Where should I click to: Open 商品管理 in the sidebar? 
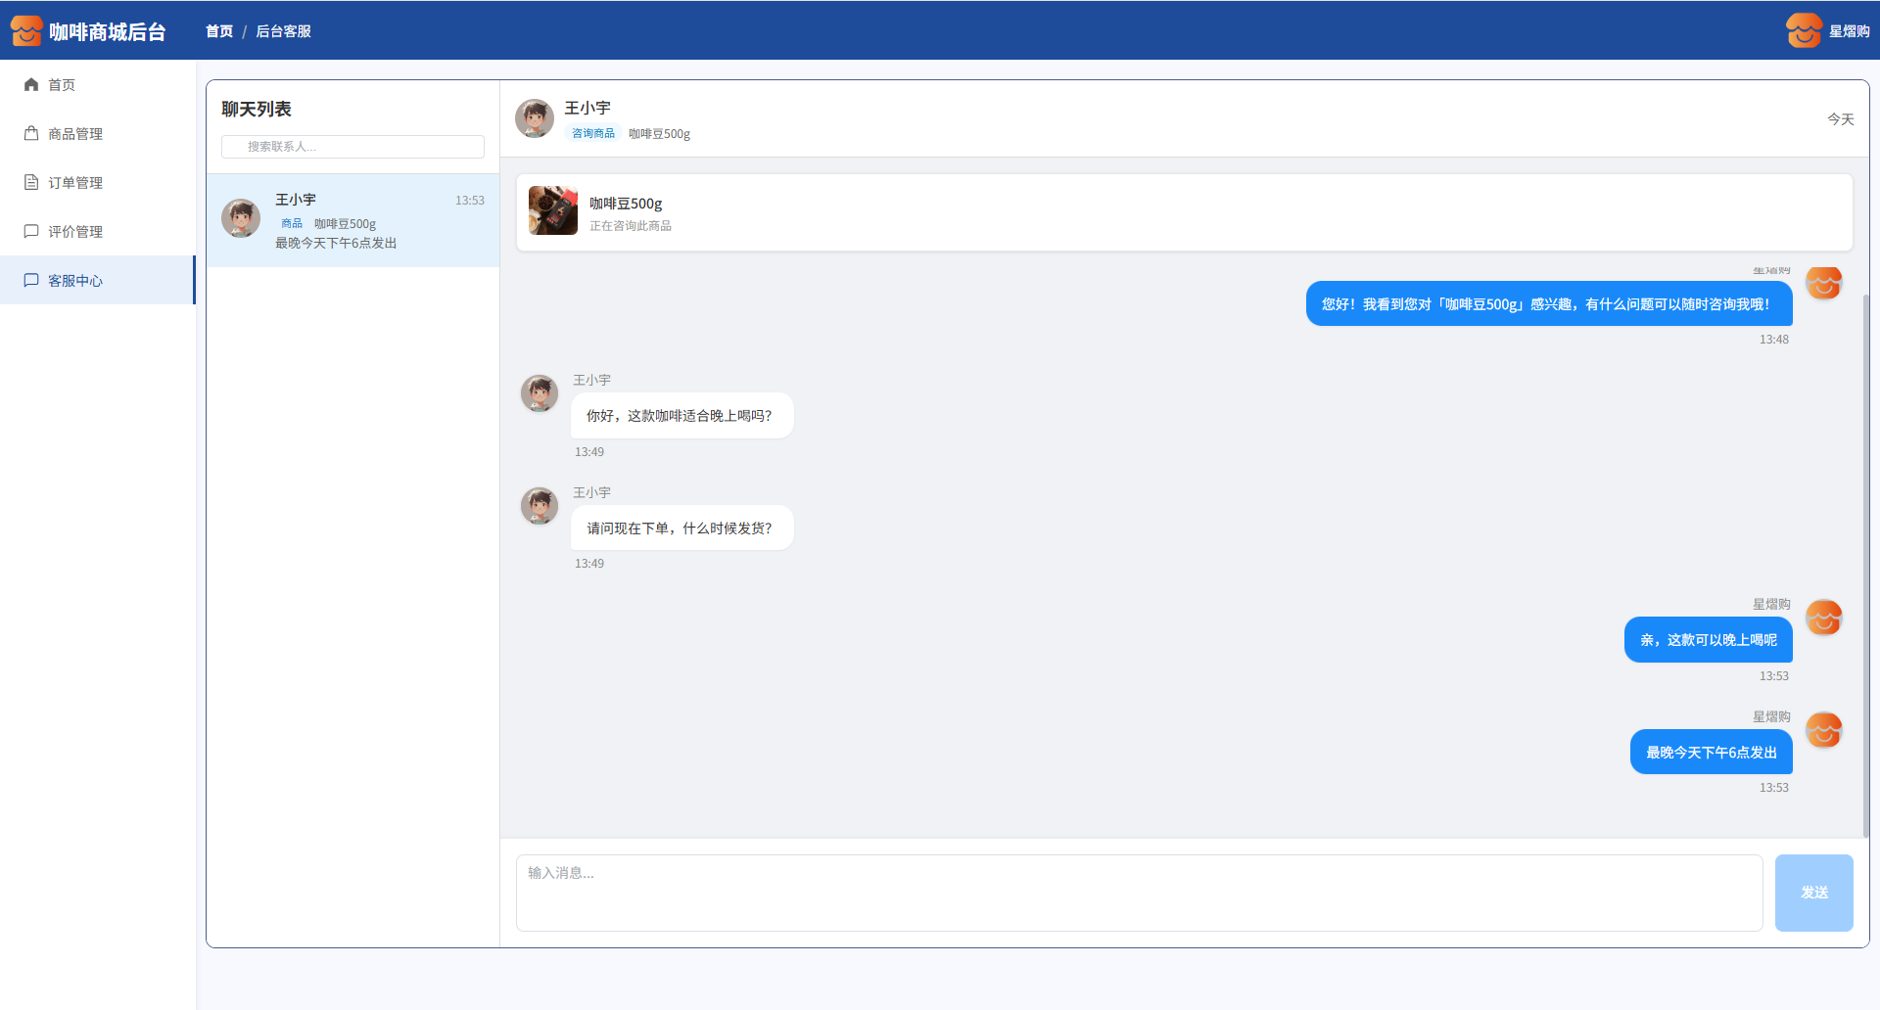(75, 134)
